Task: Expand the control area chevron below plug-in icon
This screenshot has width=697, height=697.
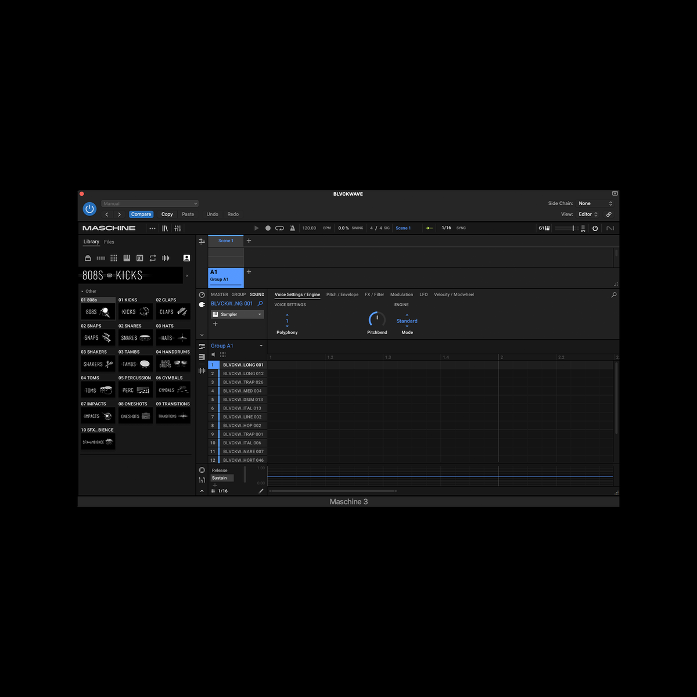Action: point(202,335)
